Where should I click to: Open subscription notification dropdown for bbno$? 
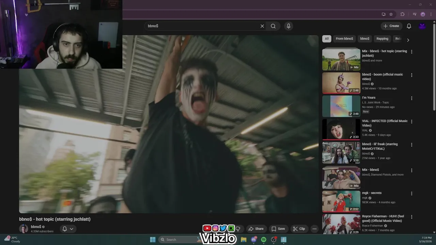click(68, 229)
